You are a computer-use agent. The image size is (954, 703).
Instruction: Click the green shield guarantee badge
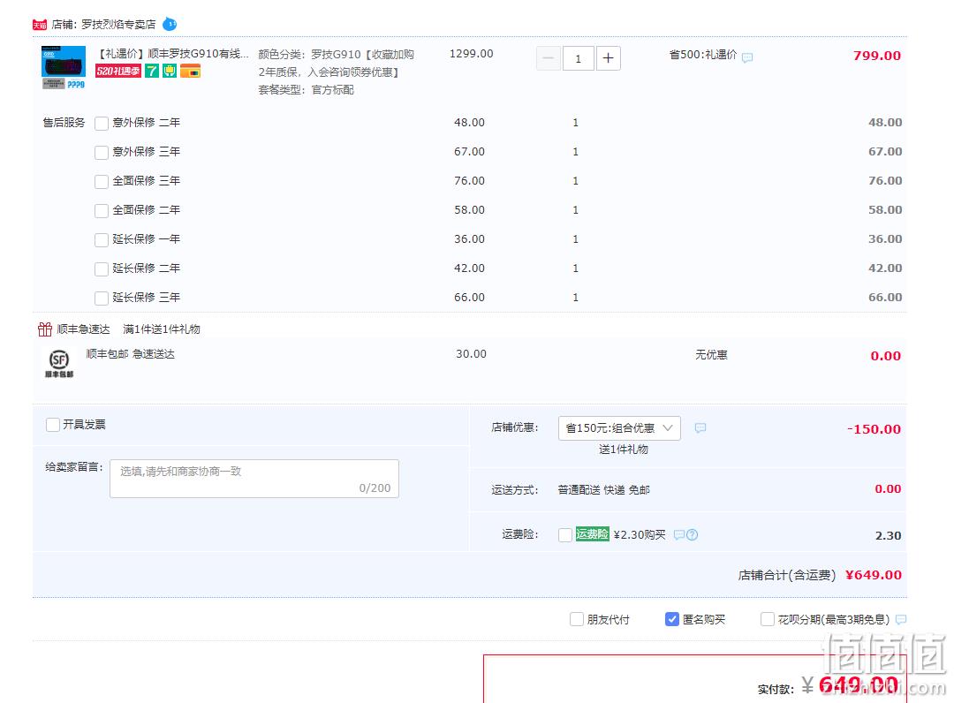pyautogui.click(x=170, y=72)
